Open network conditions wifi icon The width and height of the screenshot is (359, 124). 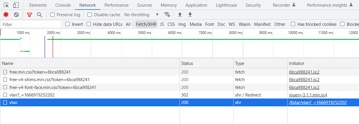[x=167, y=14]
